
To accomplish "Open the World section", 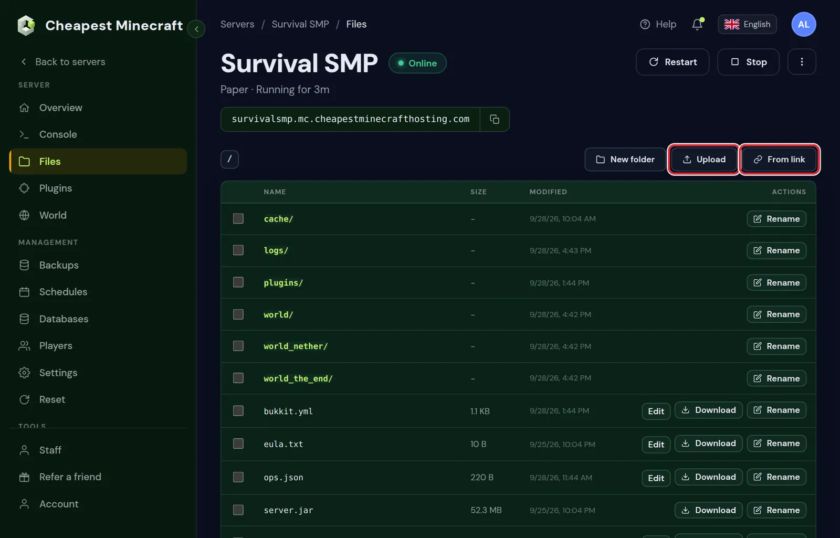I will [98, 215].
